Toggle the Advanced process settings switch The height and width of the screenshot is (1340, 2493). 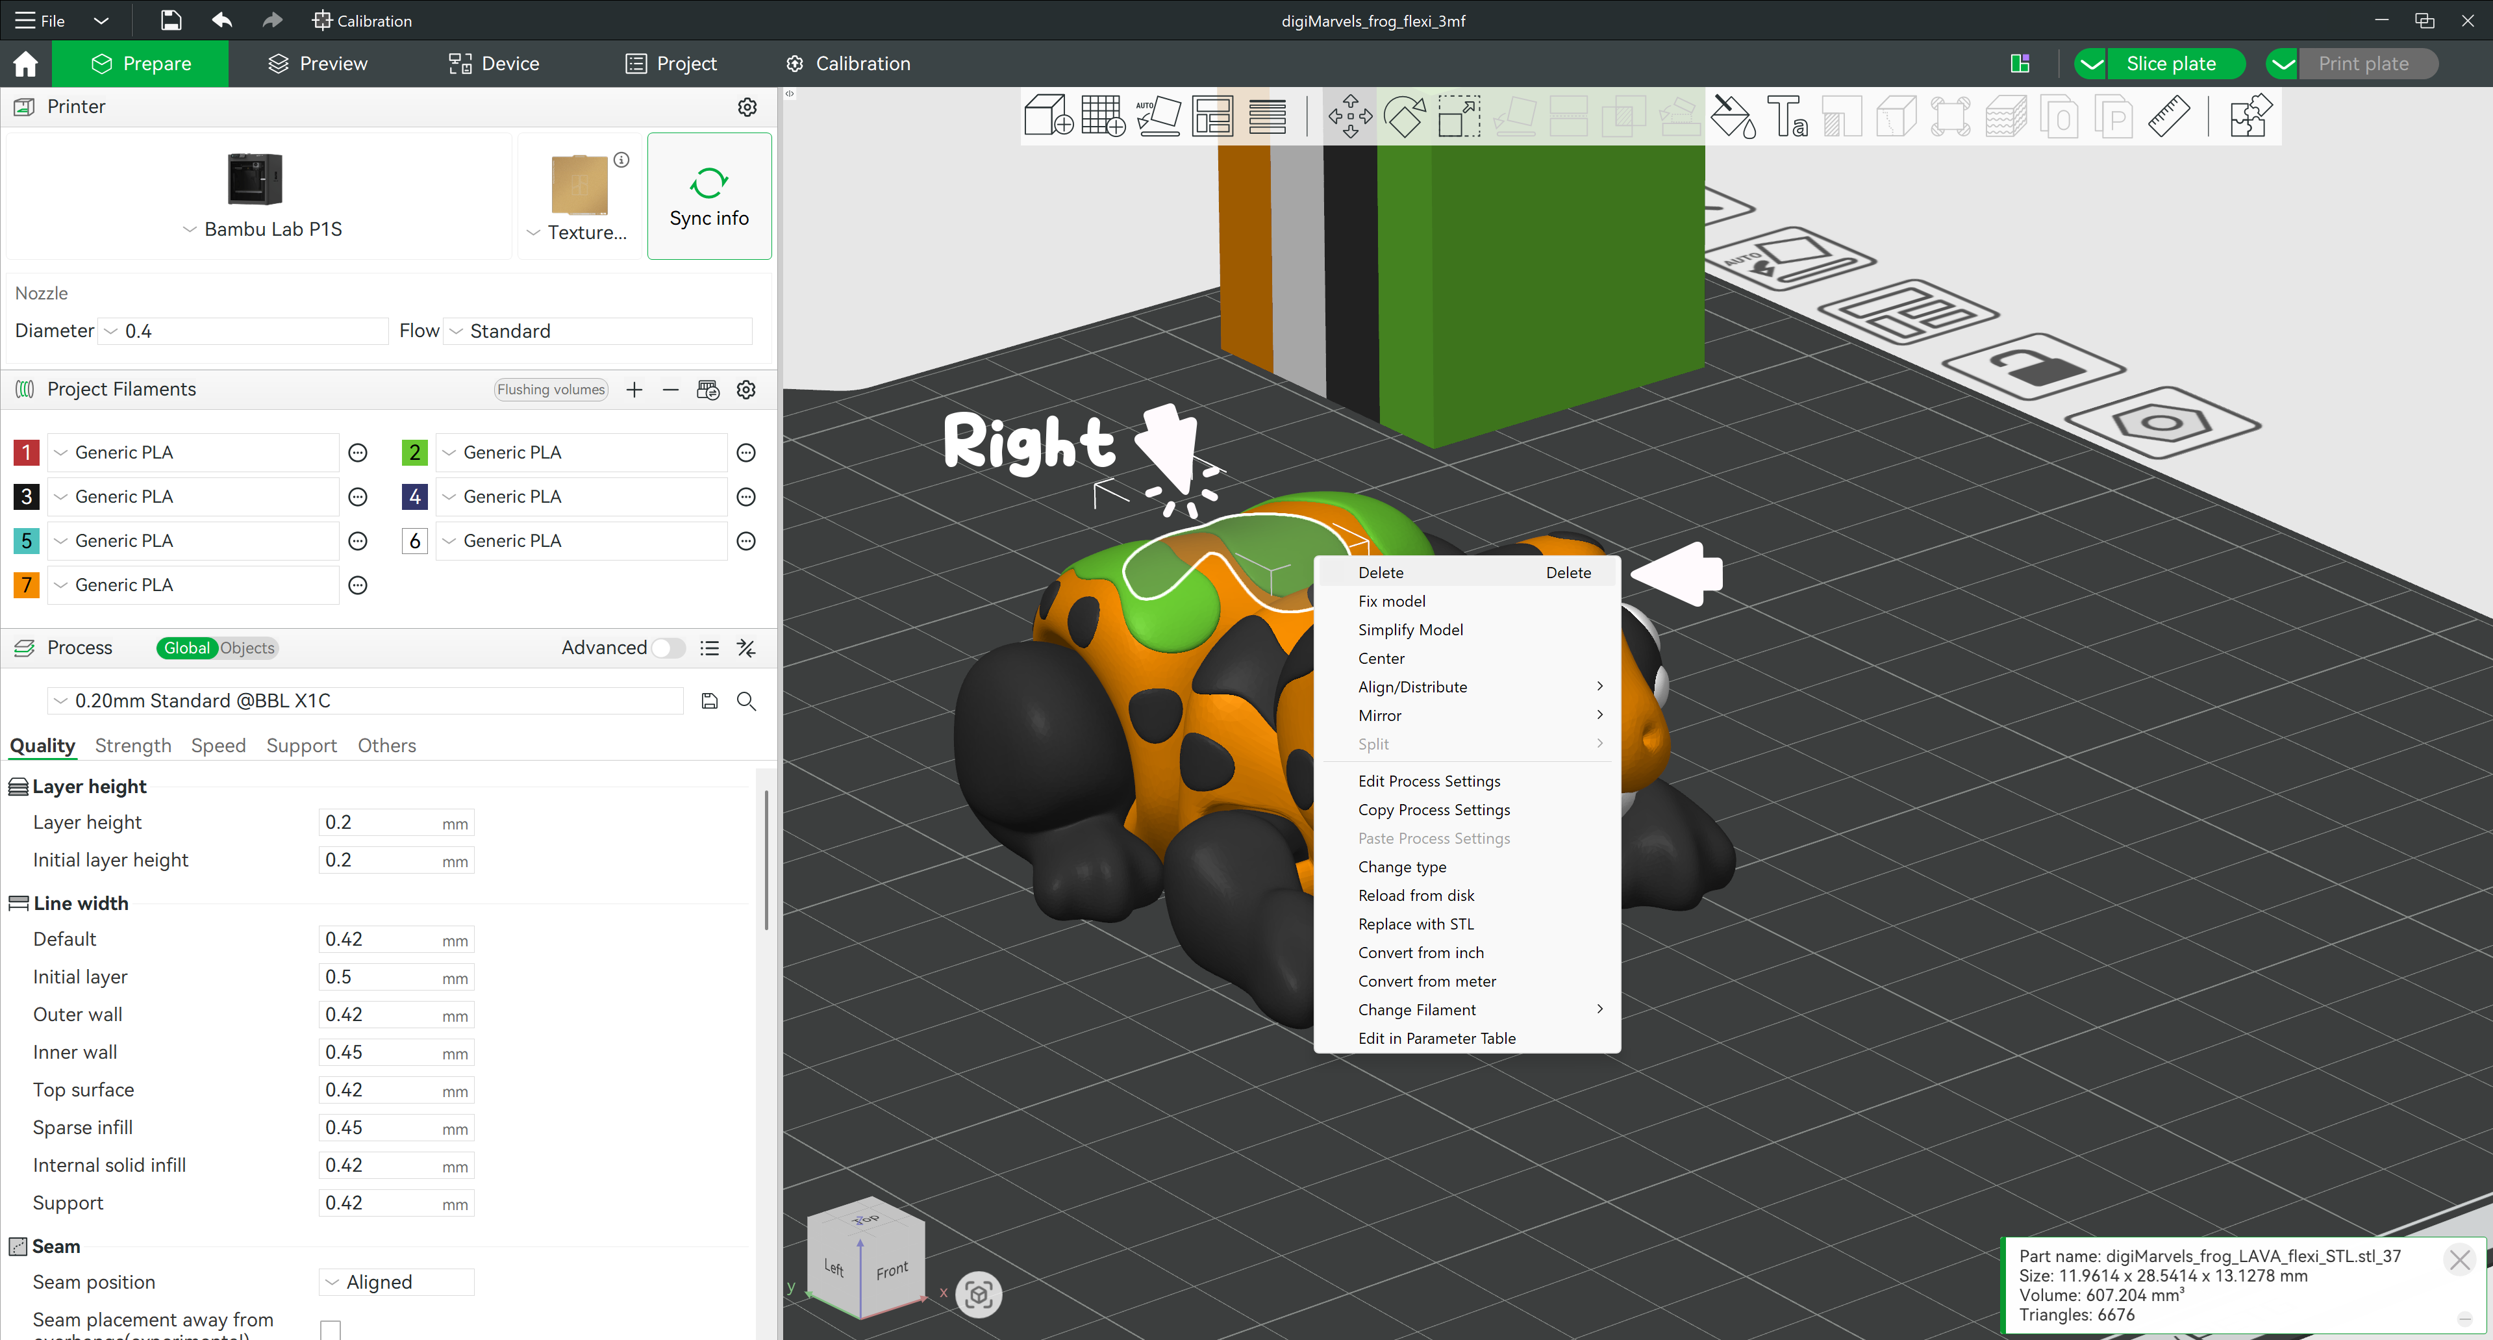668,648
